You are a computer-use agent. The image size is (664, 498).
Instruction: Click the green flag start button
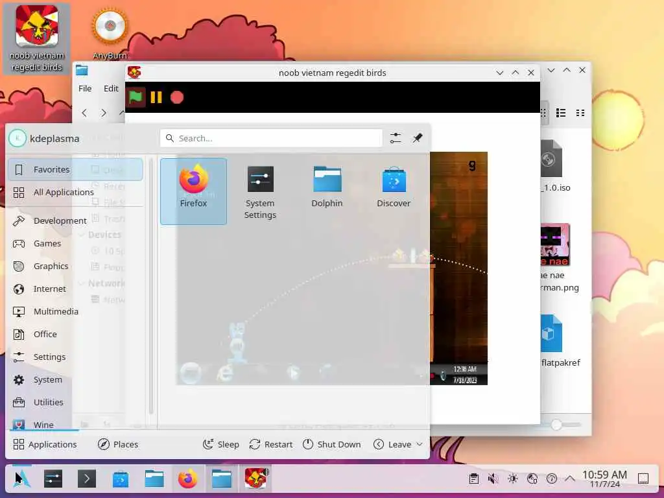pyautogui.click(x=136, y=97)
